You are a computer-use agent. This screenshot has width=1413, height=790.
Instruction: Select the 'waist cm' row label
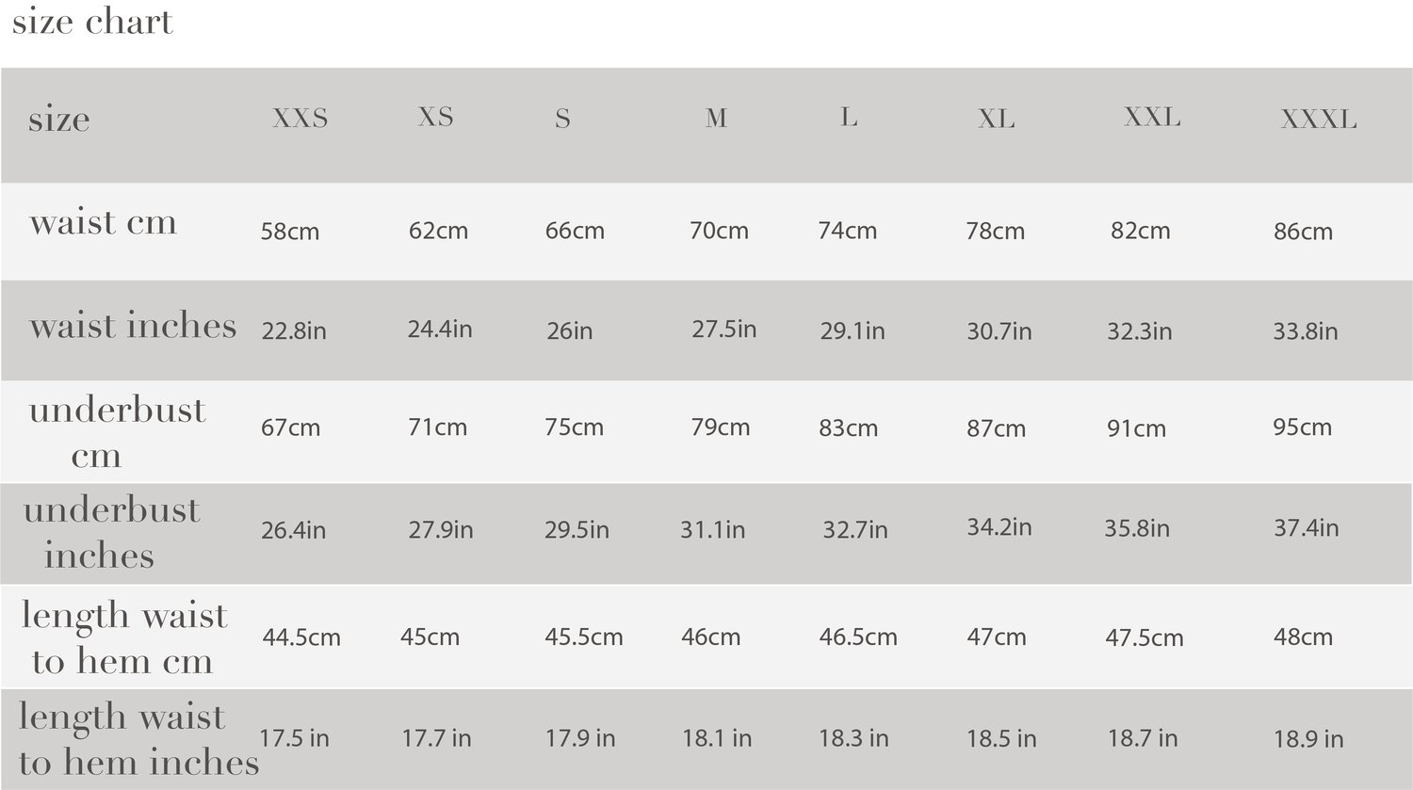[x=103, y=223]
